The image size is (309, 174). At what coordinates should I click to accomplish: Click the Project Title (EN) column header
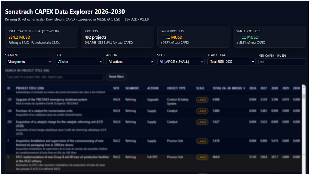[x=30, y=88]
